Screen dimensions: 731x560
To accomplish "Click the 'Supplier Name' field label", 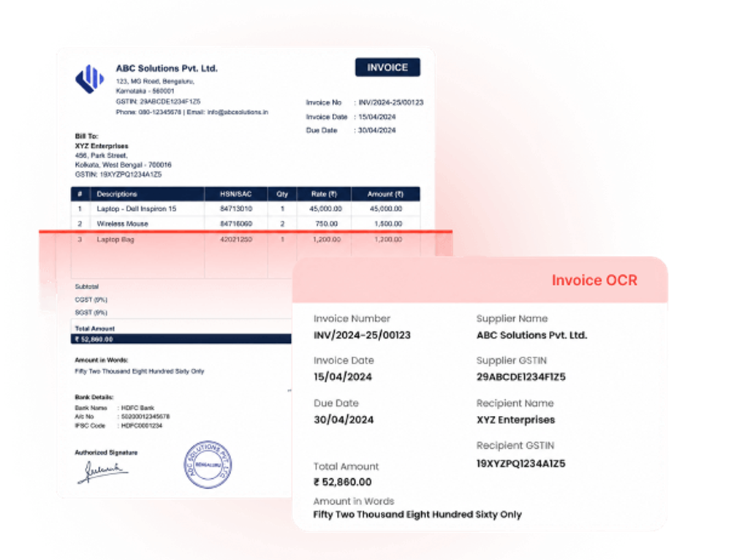I will [x=512, y=319].
